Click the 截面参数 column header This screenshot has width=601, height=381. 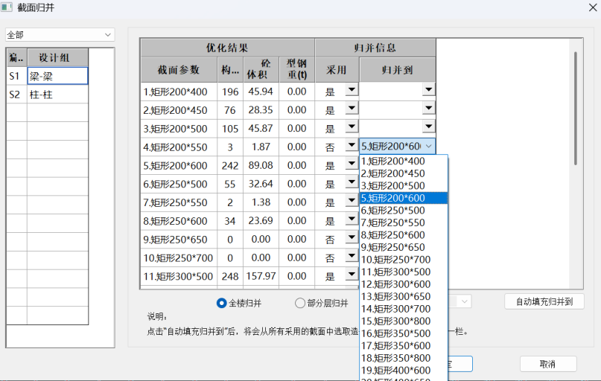pos(179,69)
